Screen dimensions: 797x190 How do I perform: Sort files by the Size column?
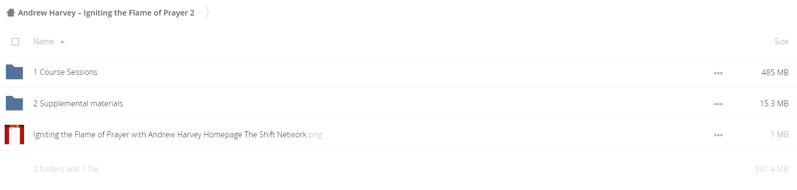[x=781, y=41]
